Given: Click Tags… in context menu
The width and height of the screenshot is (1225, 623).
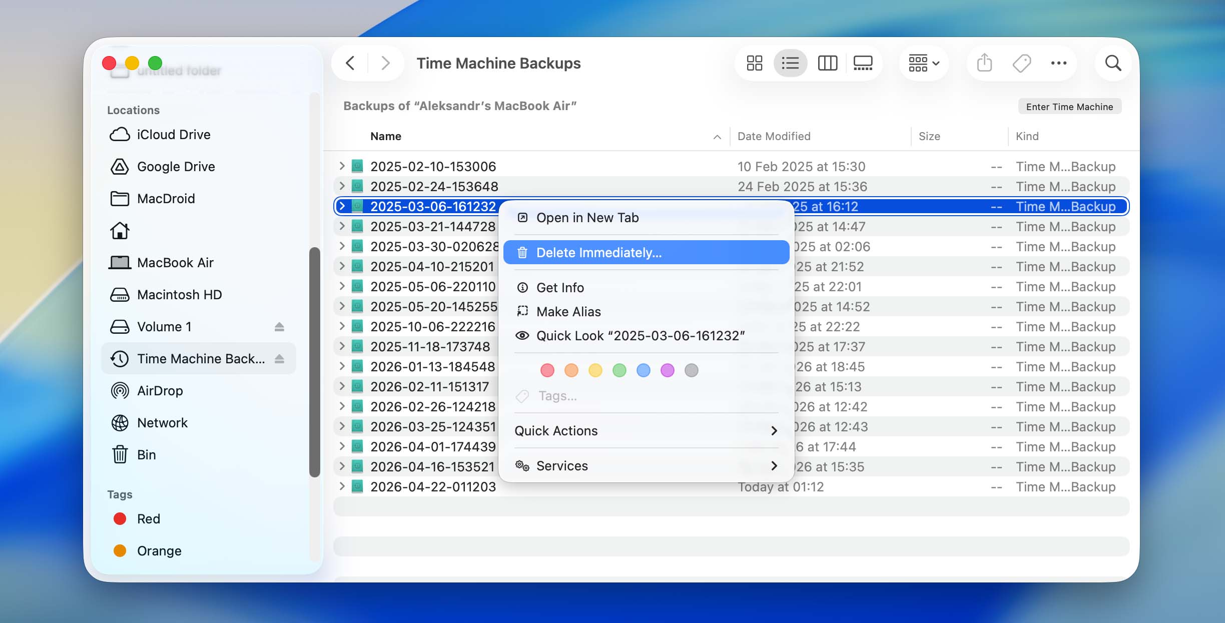Looking at the screenshot, I should point(646,396).
